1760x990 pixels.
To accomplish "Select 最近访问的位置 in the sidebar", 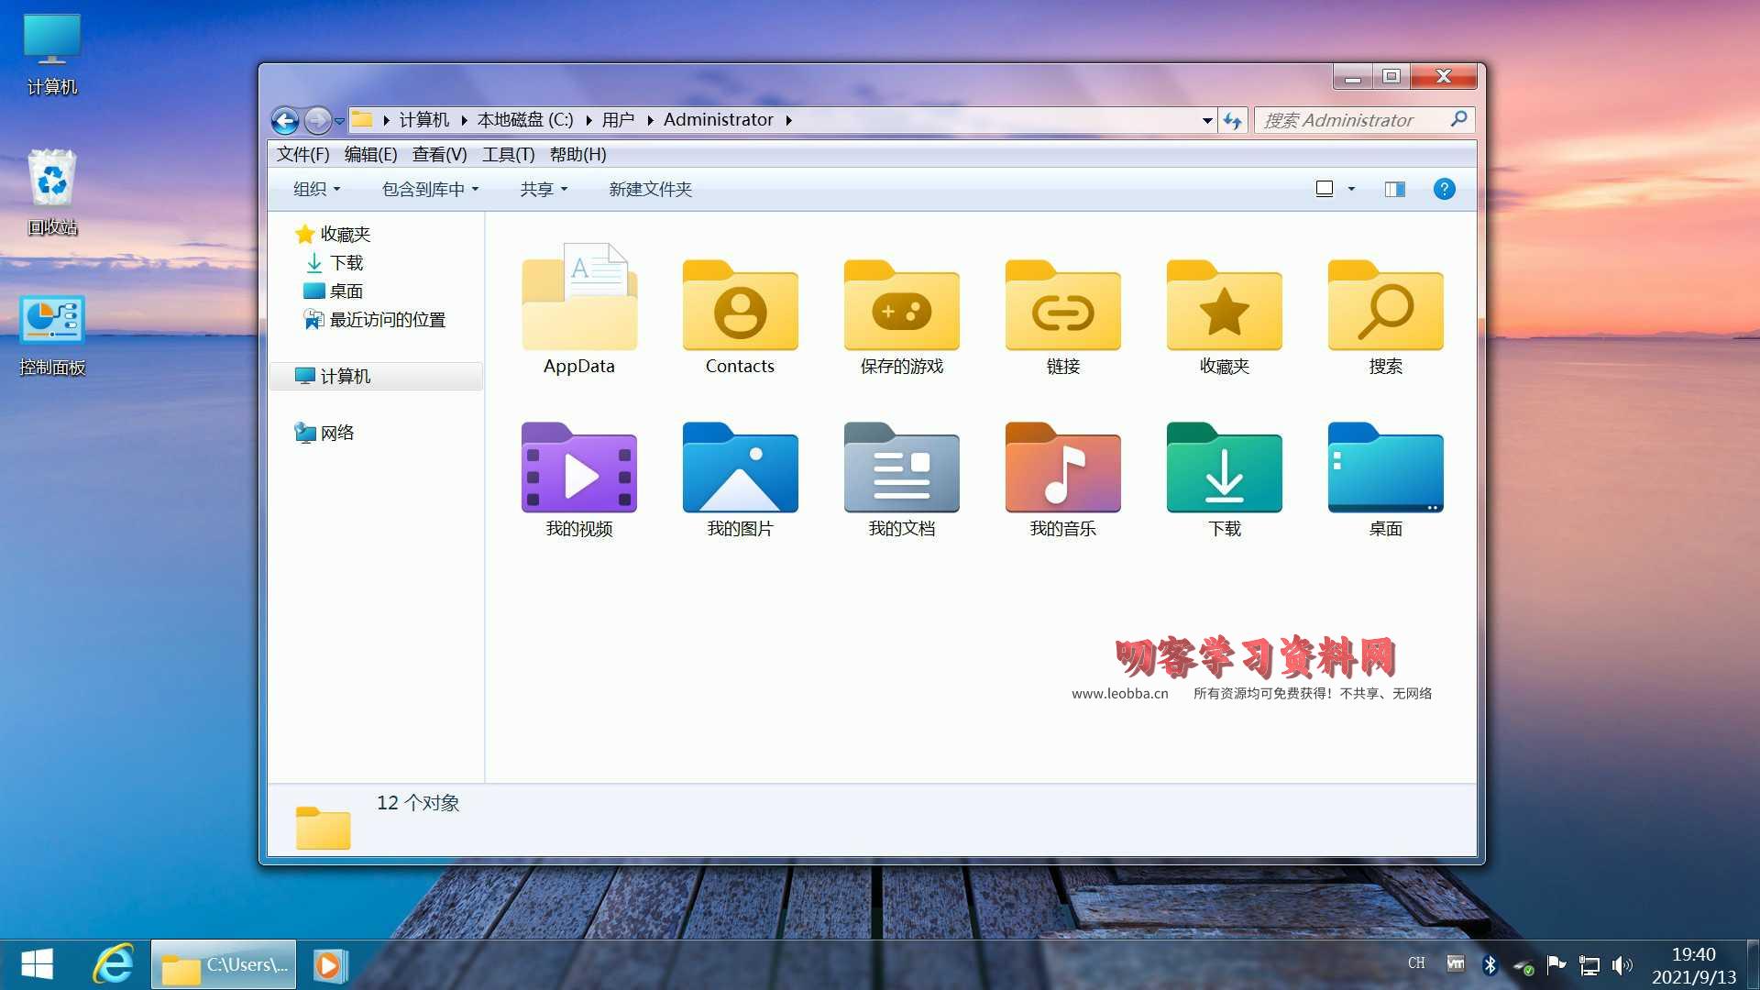I will click(x=387, y=319).
